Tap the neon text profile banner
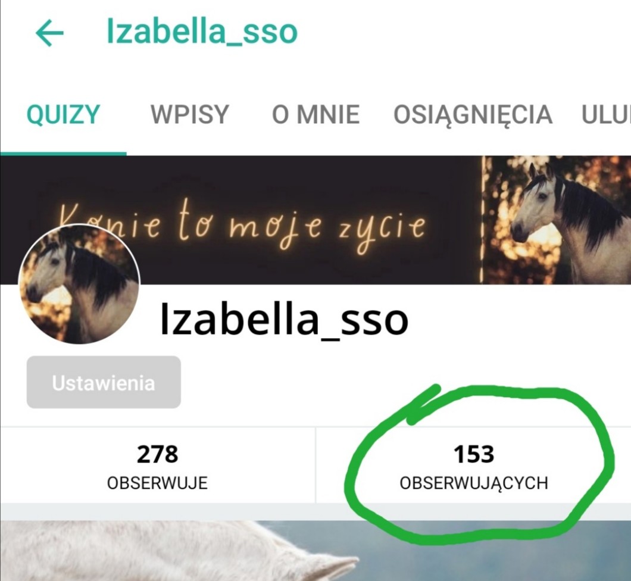Image resolution: width=631 pixels, height=581 pixels. [242, 220]
